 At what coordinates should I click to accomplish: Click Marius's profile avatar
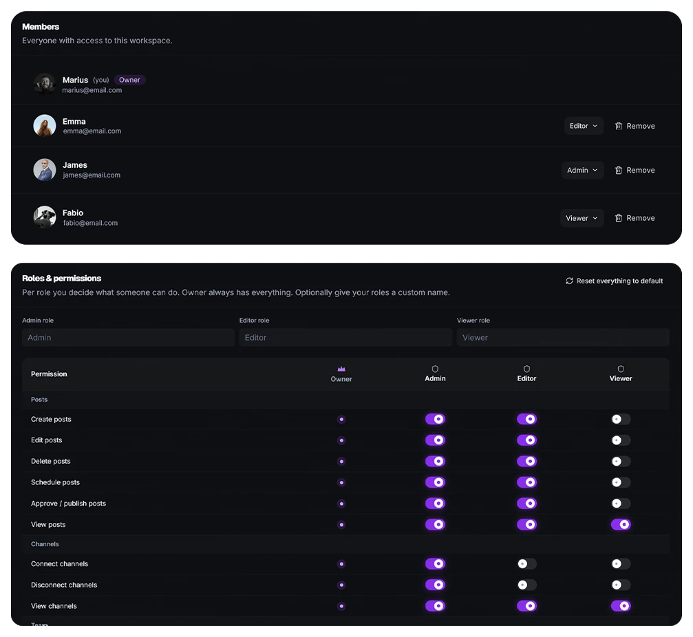(45, 84)
